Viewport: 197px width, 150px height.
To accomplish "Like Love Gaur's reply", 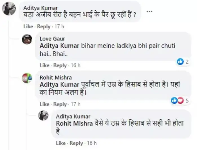I will (x=44, y=65).
